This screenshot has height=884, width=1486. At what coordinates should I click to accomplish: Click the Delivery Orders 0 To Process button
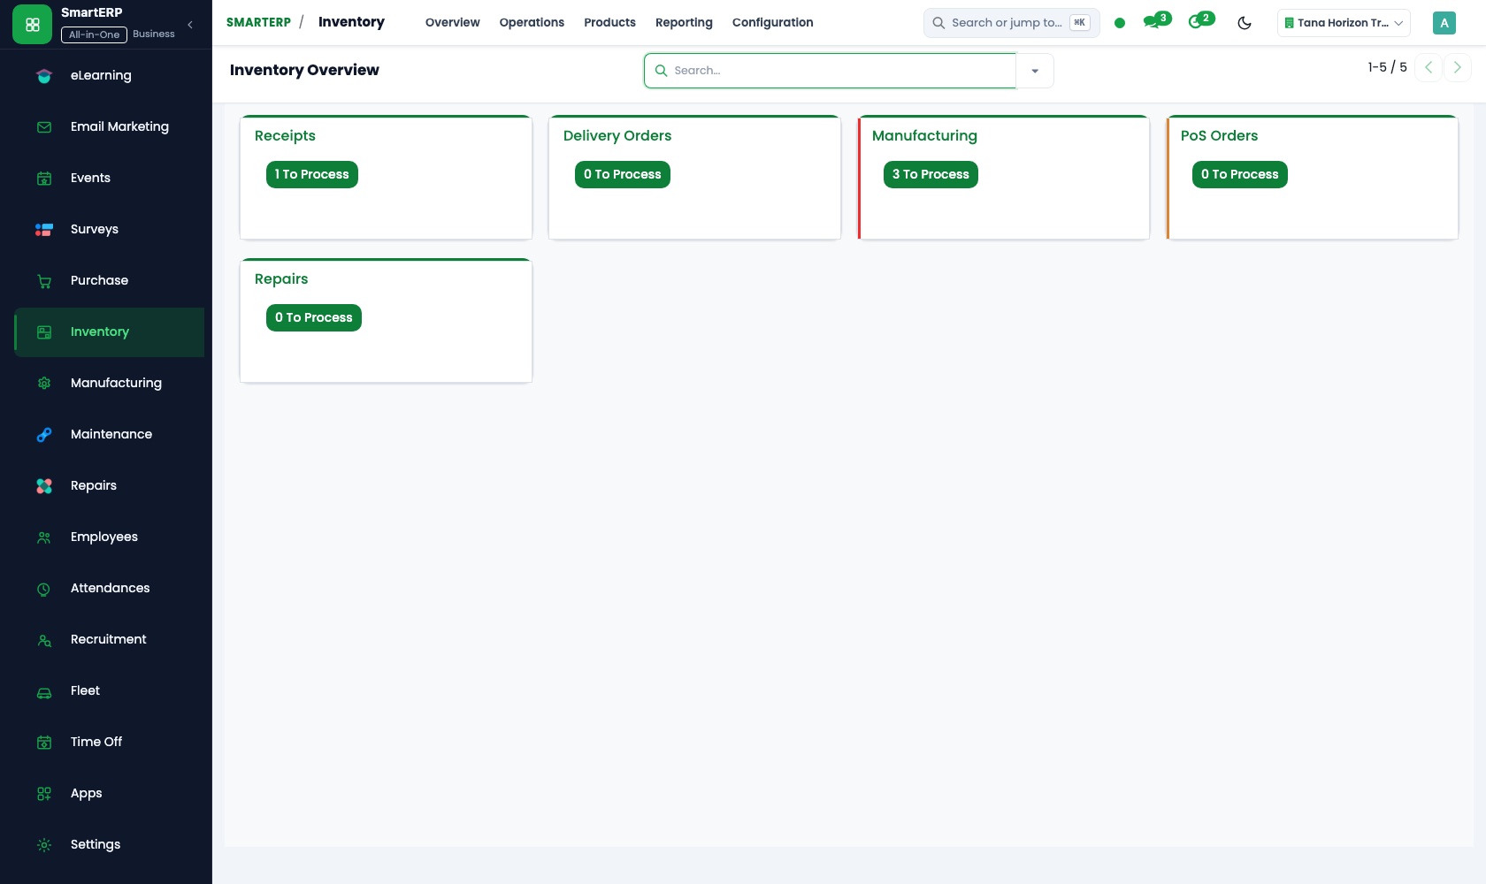(623, 175)
